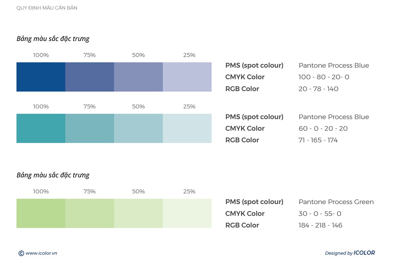The width and height of the screenshot is (397, 267).
Task: Click the green 100% color swatch
Action: coord(41,213)
